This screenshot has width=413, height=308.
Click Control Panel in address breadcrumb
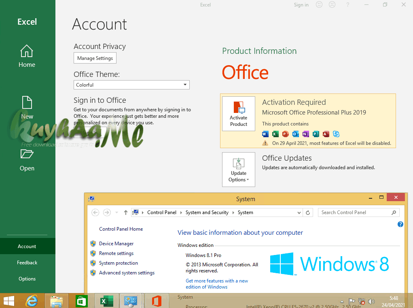[x=162, y=212]
